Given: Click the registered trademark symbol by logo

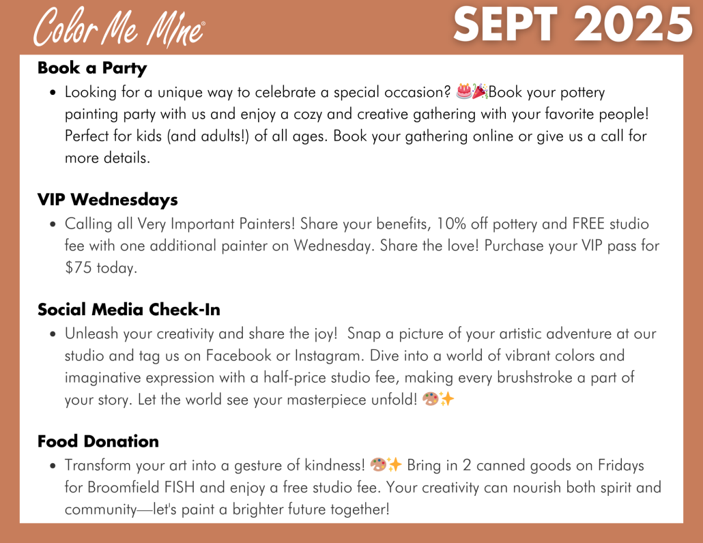Looking at the screenshot, I should [203, 23].
